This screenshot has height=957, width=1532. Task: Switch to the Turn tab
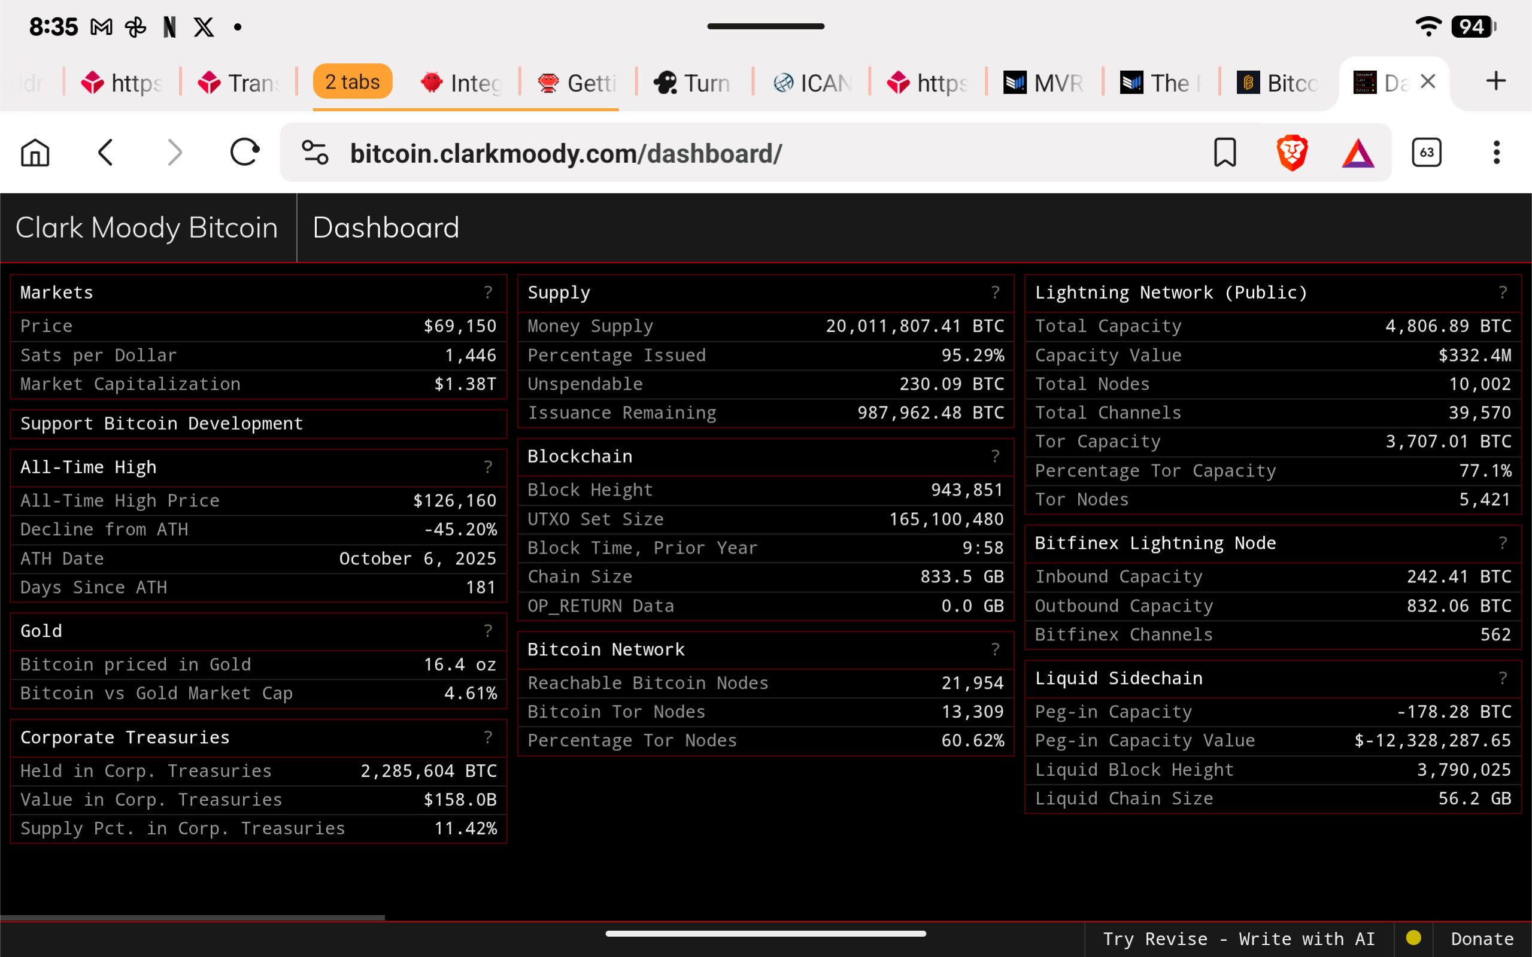click(693, 83)
